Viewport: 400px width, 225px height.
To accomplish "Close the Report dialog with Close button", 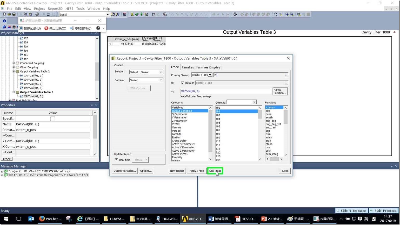I will coord(285,171).
